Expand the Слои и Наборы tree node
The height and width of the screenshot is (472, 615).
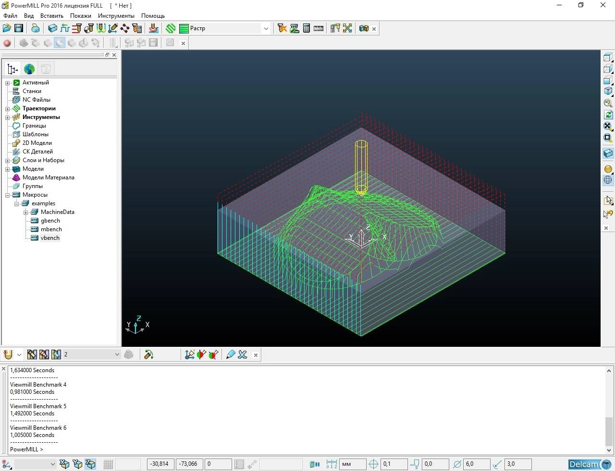coord(8,161)
